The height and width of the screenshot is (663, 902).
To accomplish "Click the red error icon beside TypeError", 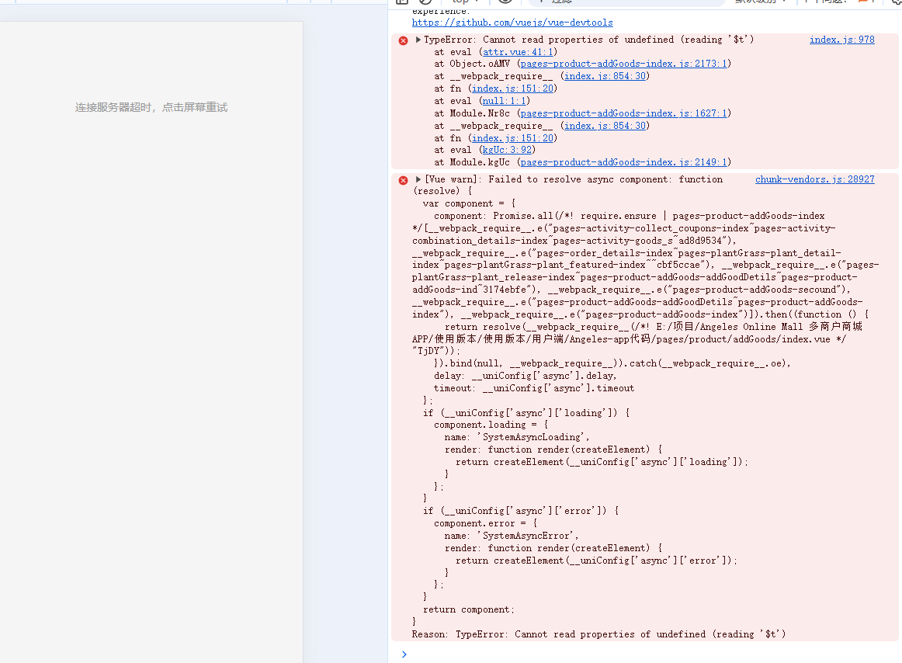I will [x=403, y=40].
